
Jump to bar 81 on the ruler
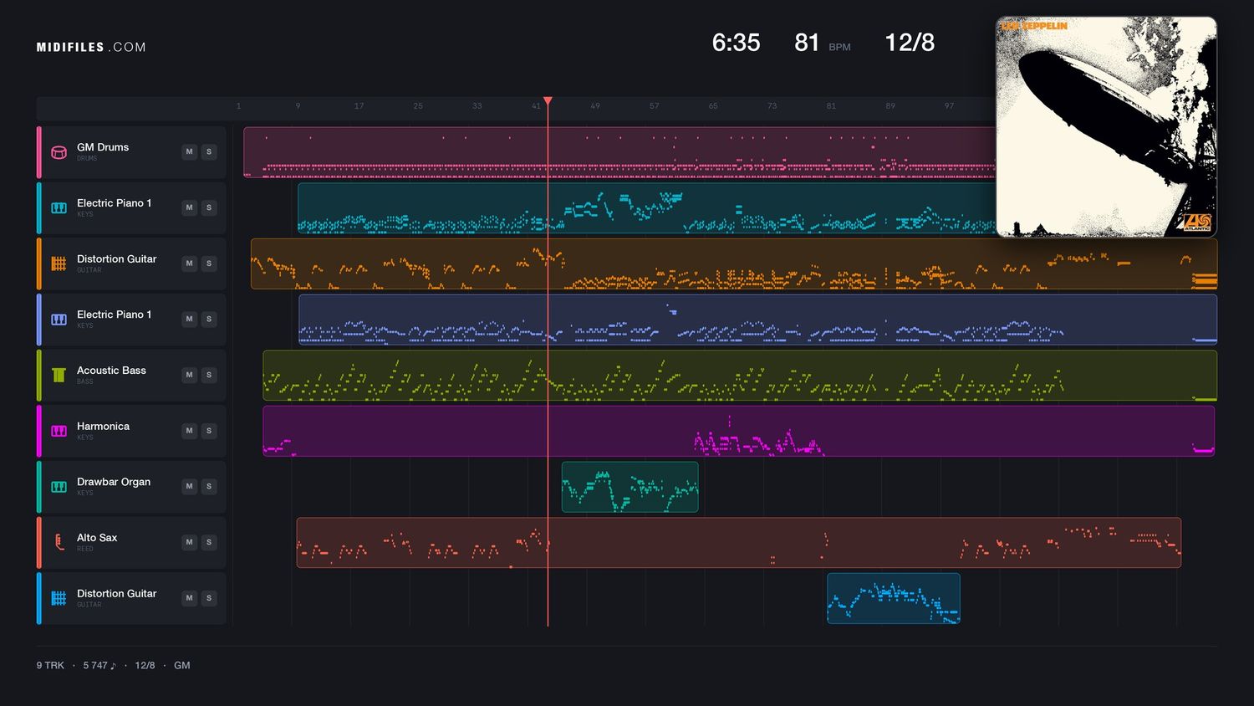tap(831, 106)
